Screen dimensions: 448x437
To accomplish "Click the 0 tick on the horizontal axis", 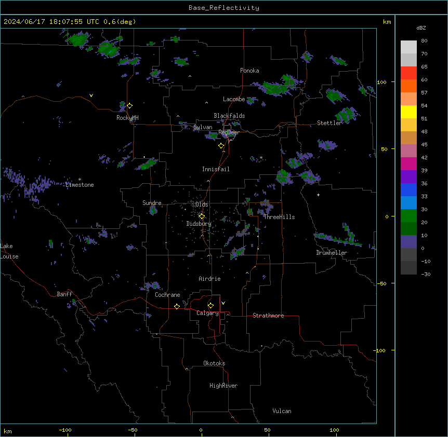I will point(201,430).
